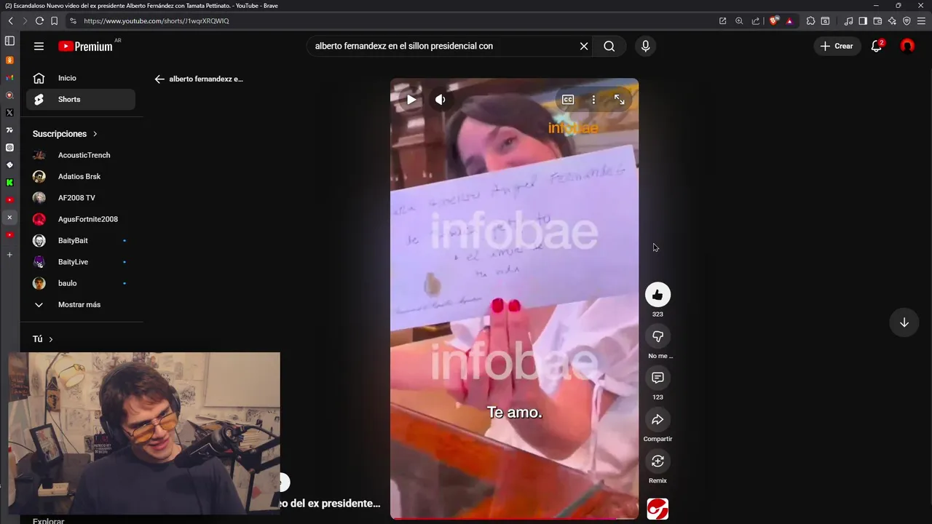Open the Short's three-dot options menu

click(x=593, y=100)
